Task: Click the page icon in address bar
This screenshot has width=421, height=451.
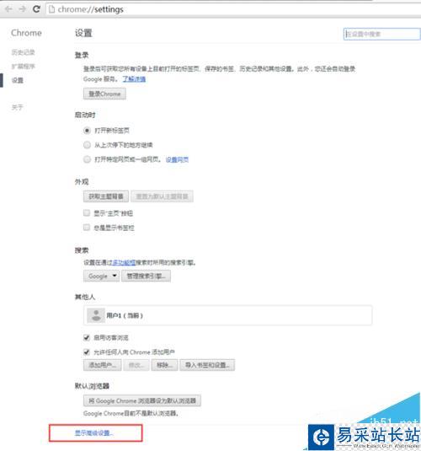Action: 51,9
